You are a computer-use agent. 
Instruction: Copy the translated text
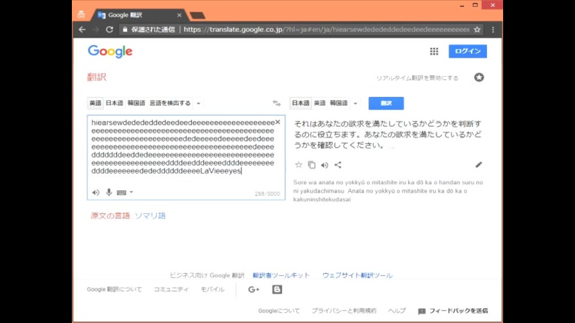point(311,165)
